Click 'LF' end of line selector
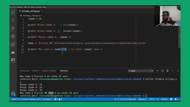The height and width of the screenshot is (107, 190). point(158,99)
